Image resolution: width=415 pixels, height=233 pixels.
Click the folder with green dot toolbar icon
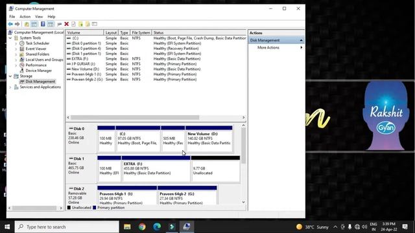[80, 24]
